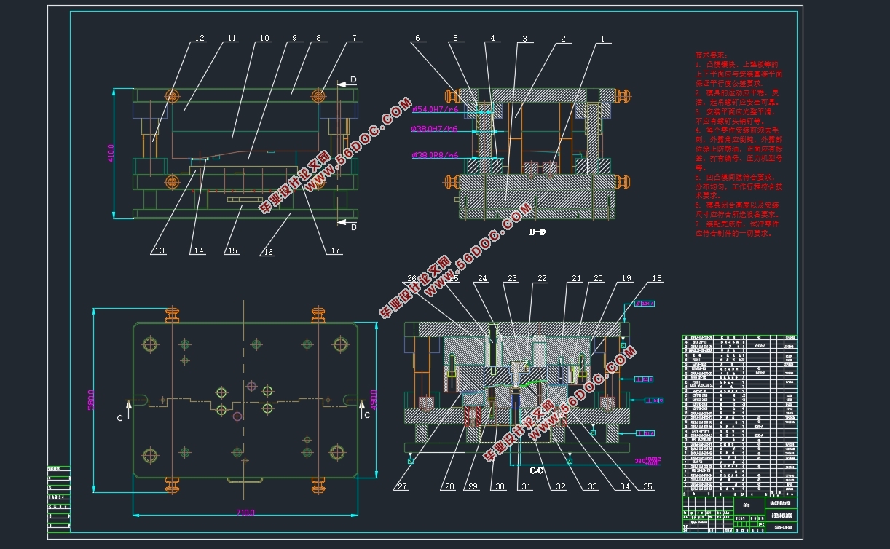The image size is (890, 549).
Task: Click part balloon number 32
Action: coord(560,486)
